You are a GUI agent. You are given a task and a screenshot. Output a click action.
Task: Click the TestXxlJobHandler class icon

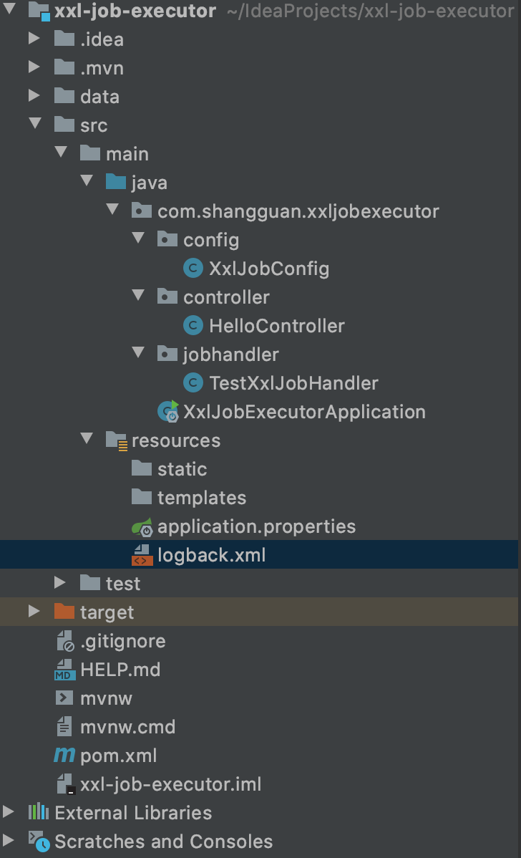193,383
